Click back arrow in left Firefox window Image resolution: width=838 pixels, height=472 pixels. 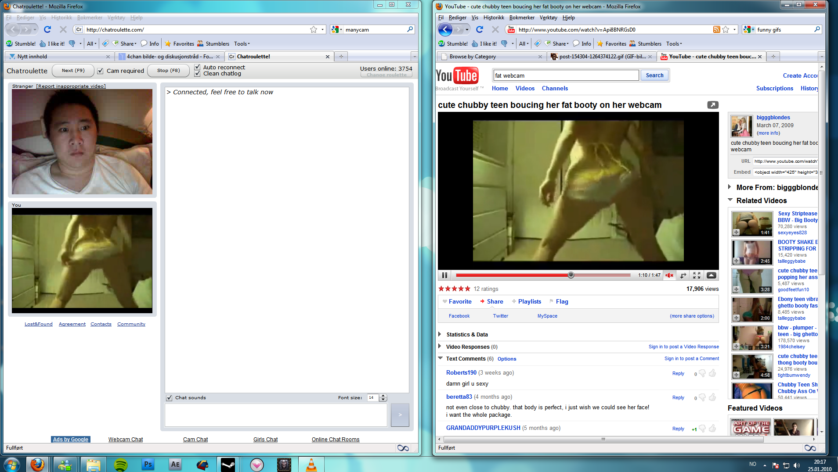point(13,29)
